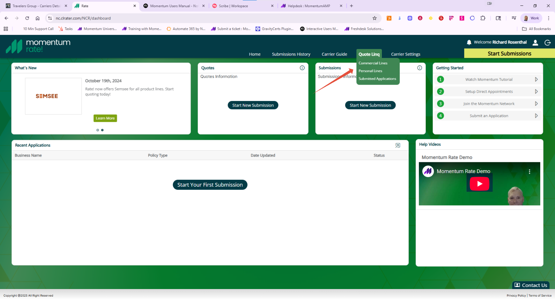Open the Terms of Service link
This screenshot has height=300, width=555.
540,296
